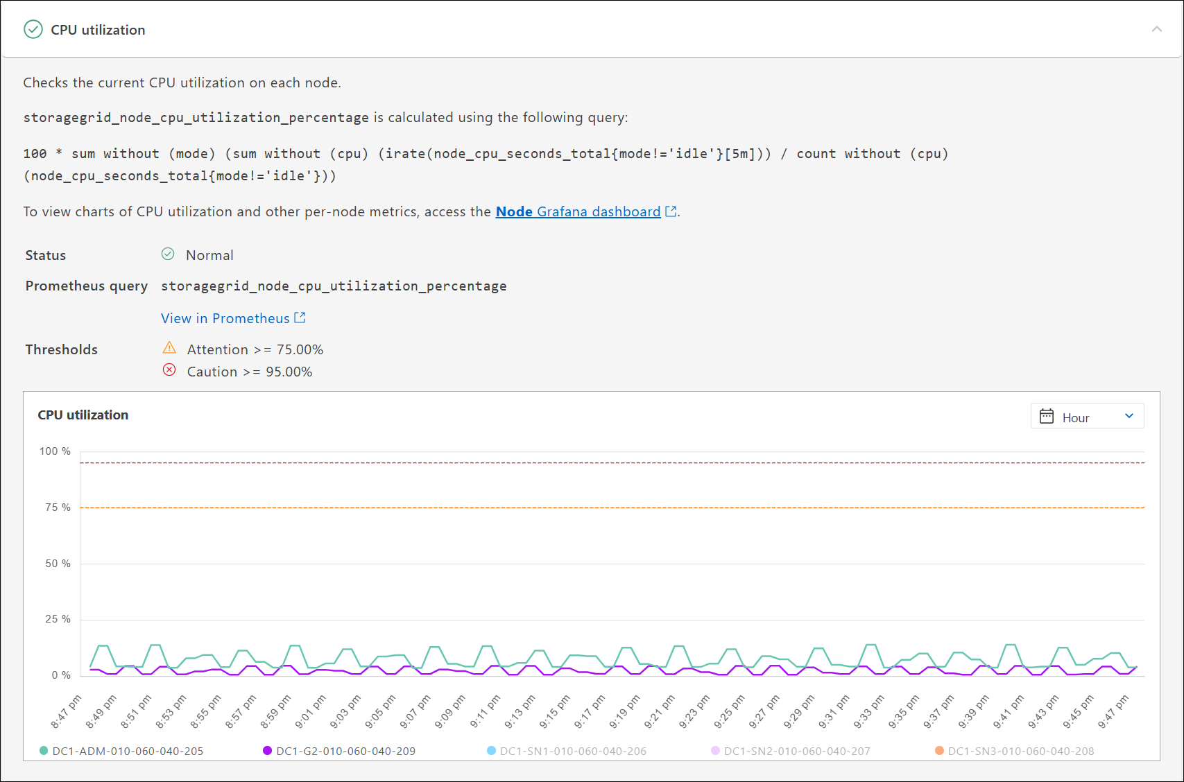Click the CPU utilization panel header title
The width and height of the screenshot is (1184, 782).
tap(98, 30)
